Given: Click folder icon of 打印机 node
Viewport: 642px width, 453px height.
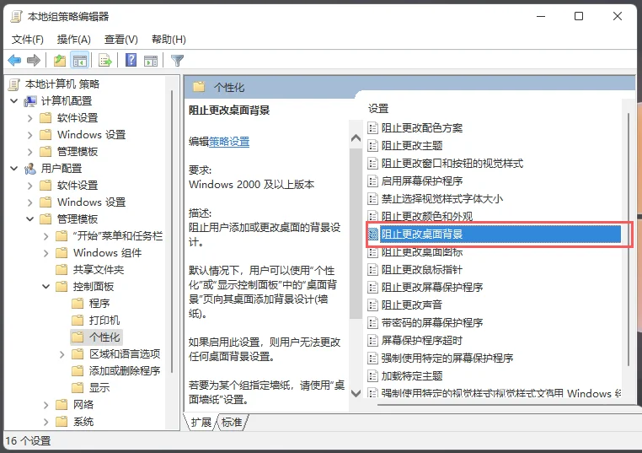Looking at the screenshot, I should coord(78,321).
